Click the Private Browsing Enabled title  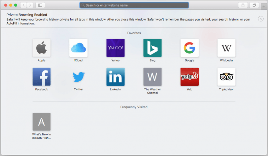pyautogui.click(x=27, y=15)
